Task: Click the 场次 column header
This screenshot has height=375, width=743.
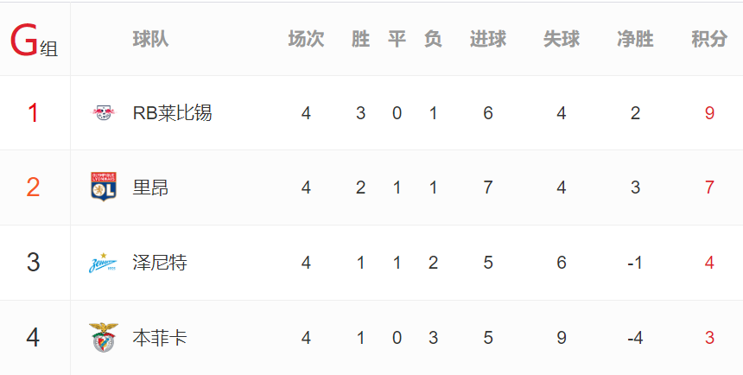Action: coord(306,39)
